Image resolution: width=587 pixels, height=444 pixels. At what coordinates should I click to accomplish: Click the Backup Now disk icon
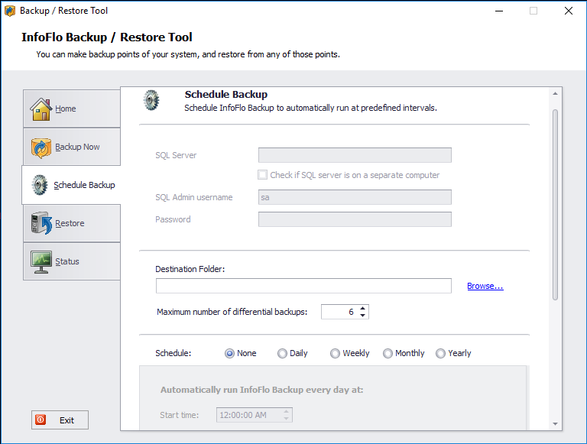(x=41, y=147)
